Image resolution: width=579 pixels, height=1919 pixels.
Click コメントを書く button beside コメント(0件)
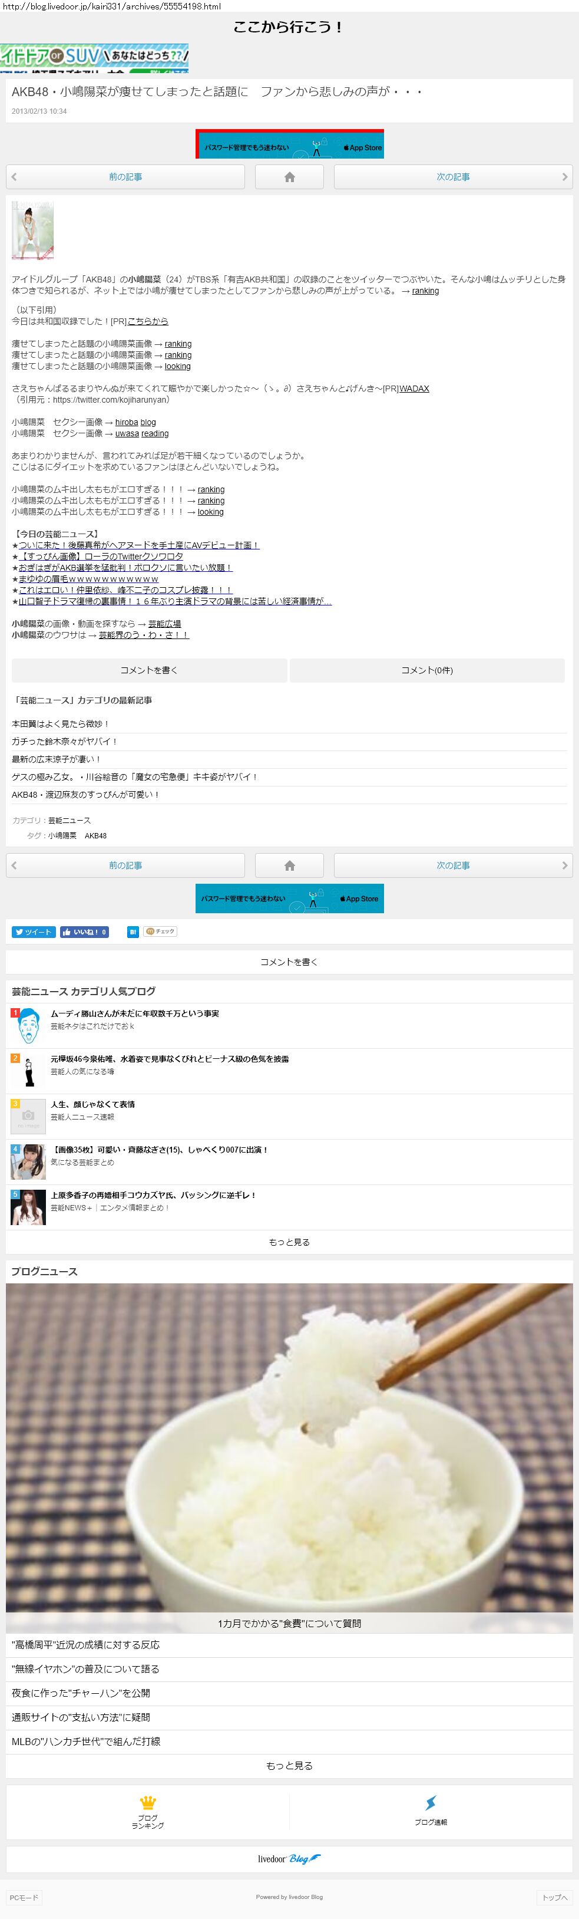click(x=149, y=670)
